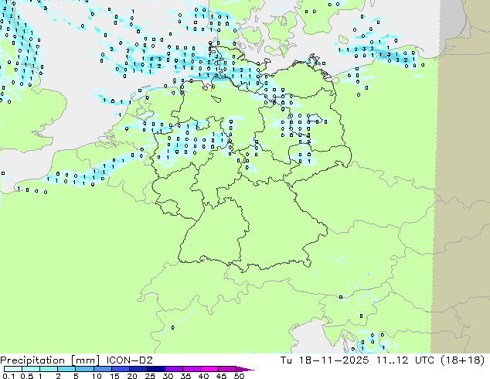Click the "0.1" legend scale value

pyautogui.click(x=9, y=376)
